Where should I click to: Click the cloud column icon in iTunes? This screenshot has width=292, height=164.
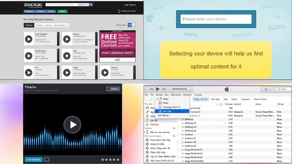[221, 104]
